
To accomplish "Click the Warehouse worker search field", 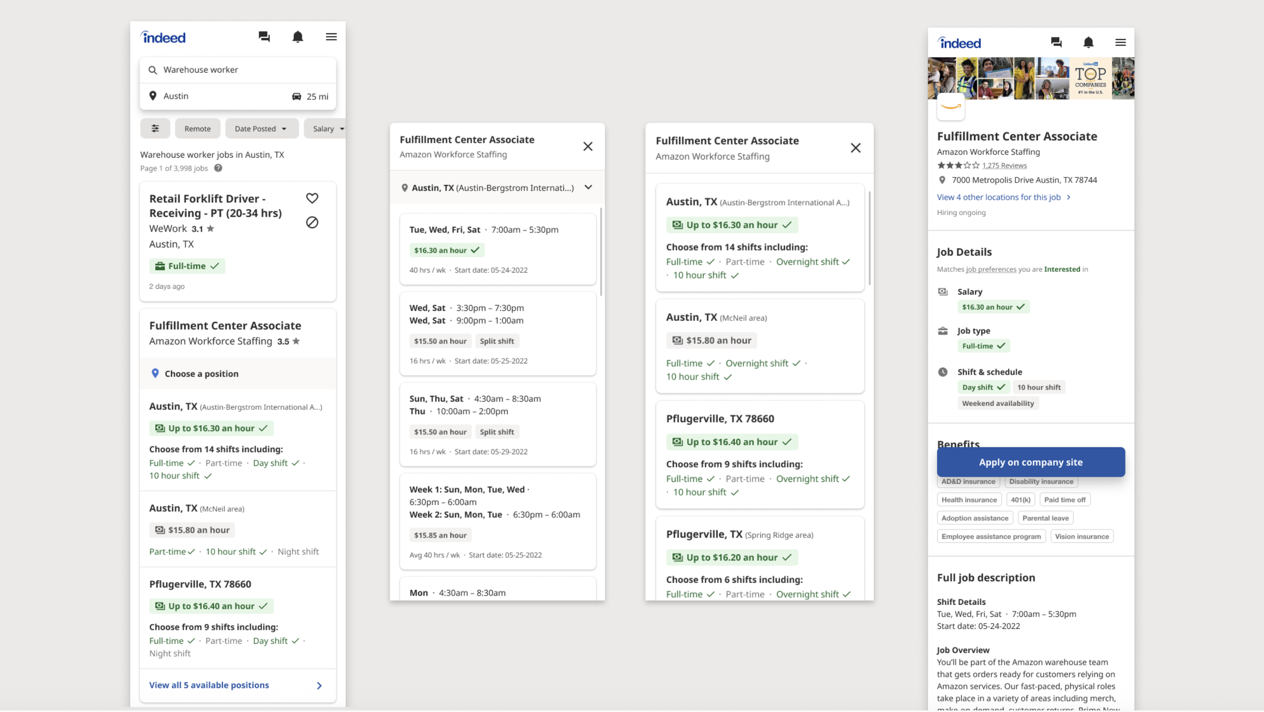I will click(238, 70).
